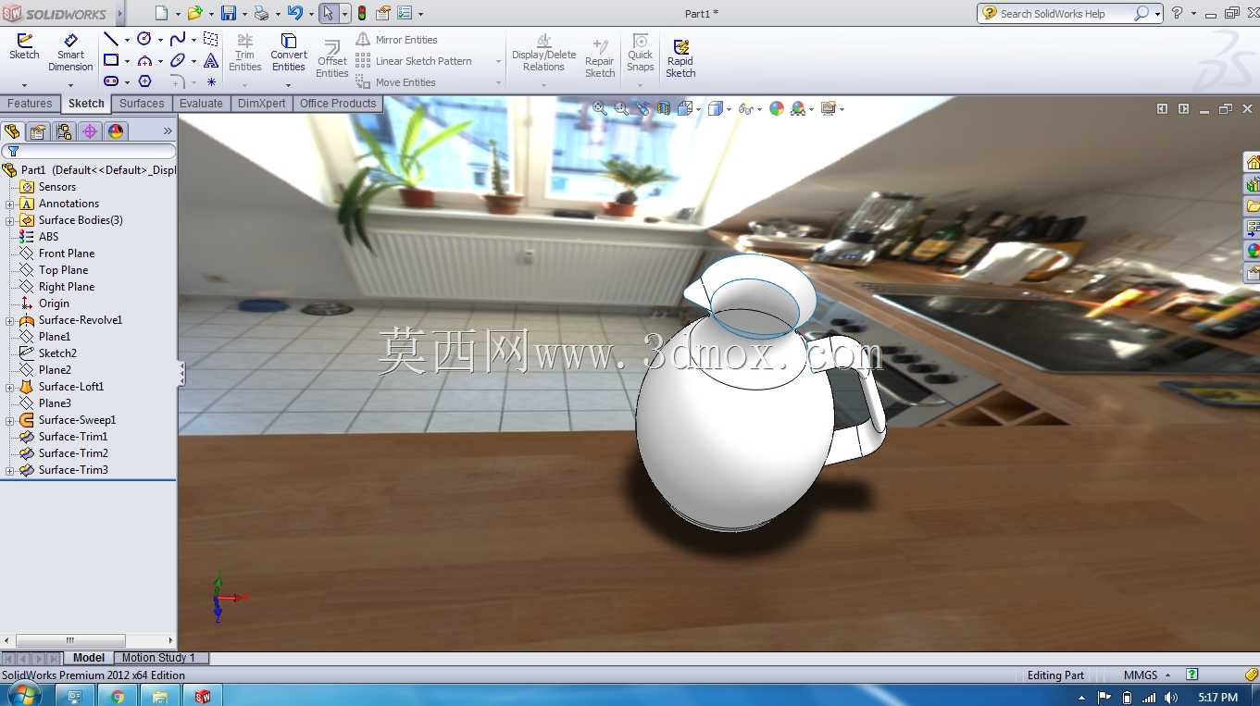Click the Save icon in toolbar
1260x706 pixels.
tap(227, 13)
